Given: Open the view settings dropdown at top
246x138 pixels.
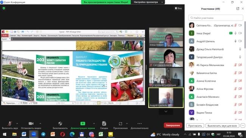Looking at the screenshot, I should [x=148, y=2].
